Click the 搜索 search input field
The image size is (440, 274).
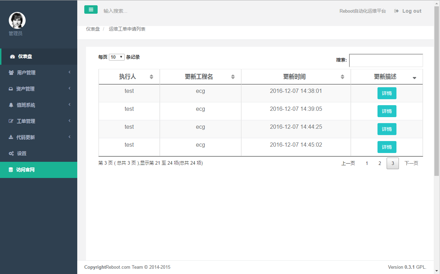(386, 60)
